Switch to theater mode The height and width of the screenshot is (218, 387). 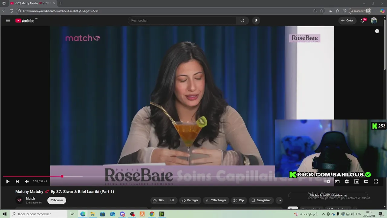point(366,181)
